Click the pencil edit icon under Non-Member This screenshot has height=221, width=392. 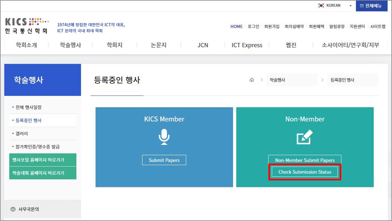click(x=304, y=137)
